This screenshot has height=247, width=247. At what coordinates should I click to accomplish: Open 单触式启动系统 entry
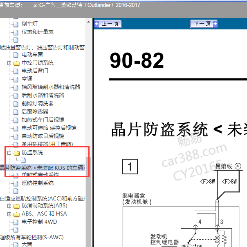click(x=40, y=175)
